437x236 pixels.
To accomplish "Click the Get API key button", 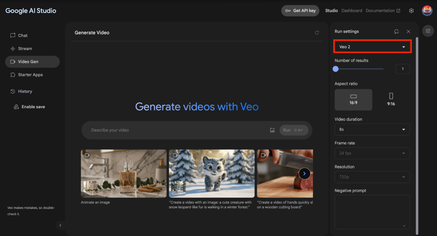I will click(x=300, y=11).
